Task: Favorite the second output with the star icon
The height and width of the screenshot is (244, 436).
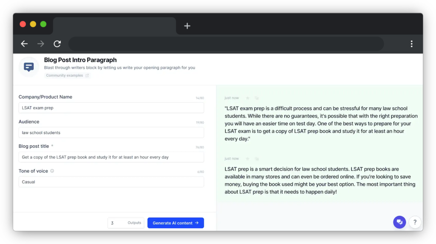Action: click(247, 158)
